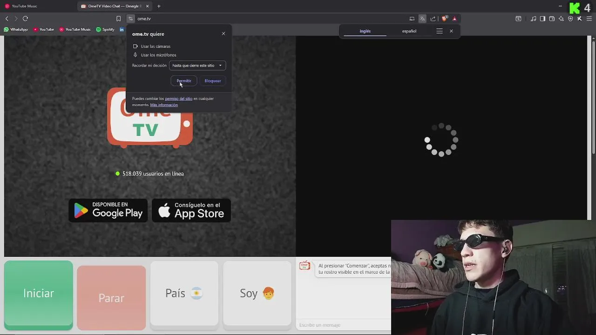Go forward to next page
Viewport: 596px width, 335px height.
click(x=16, y=19)
